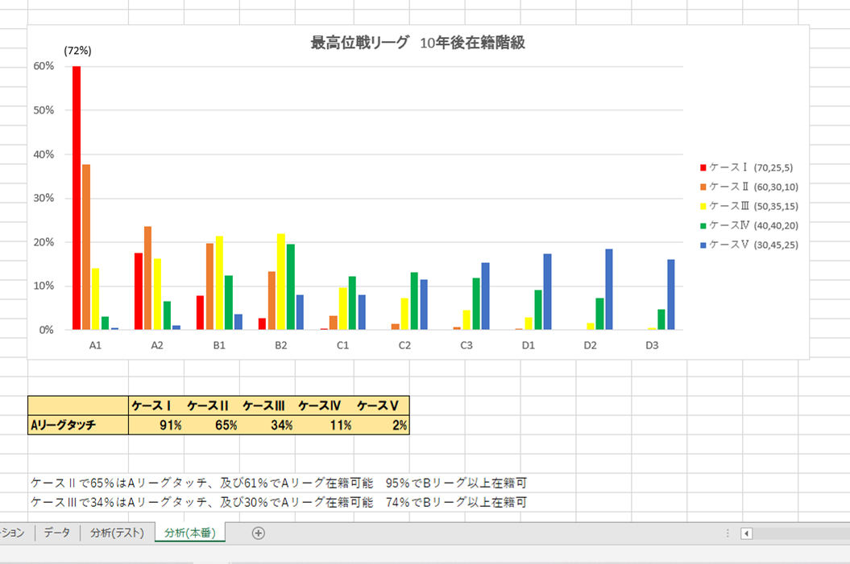This screenshot has height=564, width=850.
Task: Select table header cell ケースⅣ
Action: (325, 406)
